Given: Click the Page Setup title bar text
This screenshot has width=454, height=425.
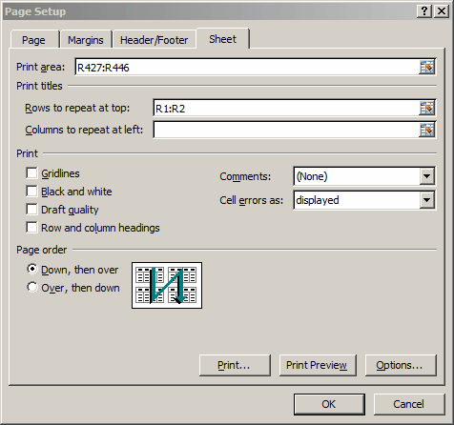Looking at the screenshot, I should click(35, 11).
